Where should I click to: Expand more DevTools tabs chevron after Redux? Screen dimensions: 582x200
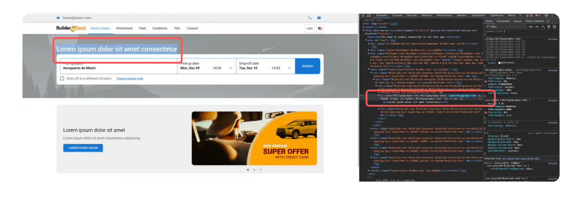[520, 15]
